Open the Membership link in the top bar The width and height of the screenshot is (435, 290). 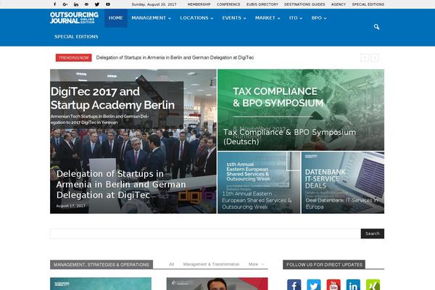[199, 4]
